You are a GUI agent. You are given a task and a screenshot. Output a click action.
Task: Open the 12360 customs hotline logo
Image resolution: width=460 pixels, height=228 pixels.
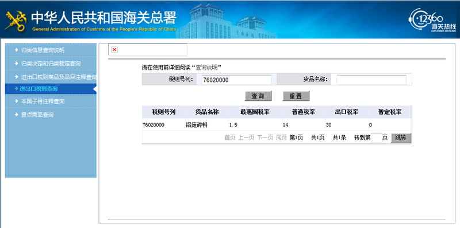(433, 20)
